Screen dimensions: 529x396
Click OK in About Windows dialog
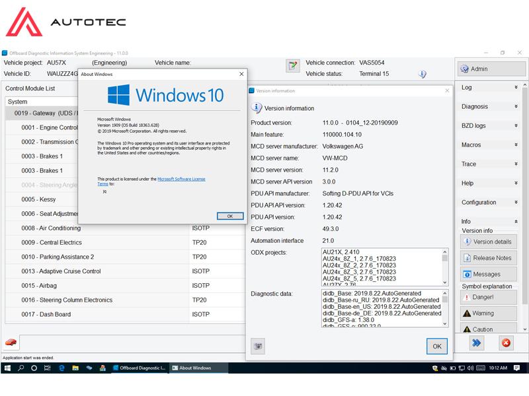tap(230, 216)
